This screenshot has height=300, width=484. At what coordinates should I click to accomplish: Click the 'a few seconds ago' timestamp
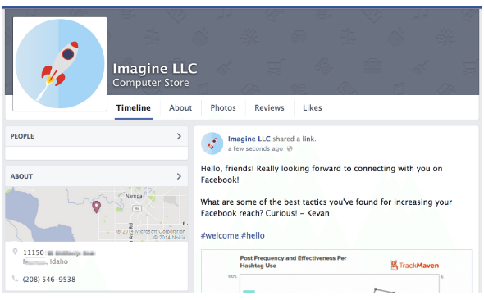[255, 148]
